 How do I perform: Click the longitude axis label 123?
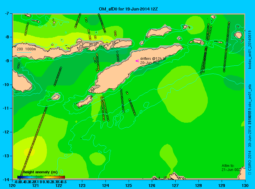(82, 186)
